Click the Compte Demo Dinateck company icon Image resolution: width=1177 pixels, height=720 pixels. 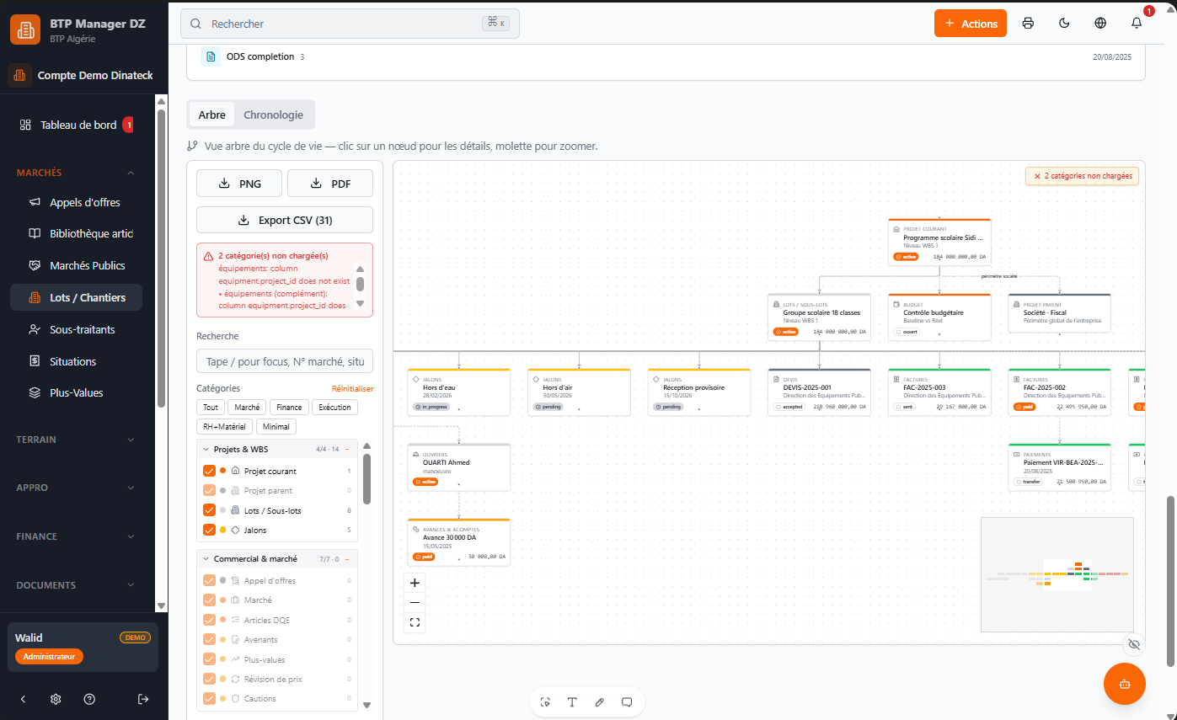pos(19,75)
